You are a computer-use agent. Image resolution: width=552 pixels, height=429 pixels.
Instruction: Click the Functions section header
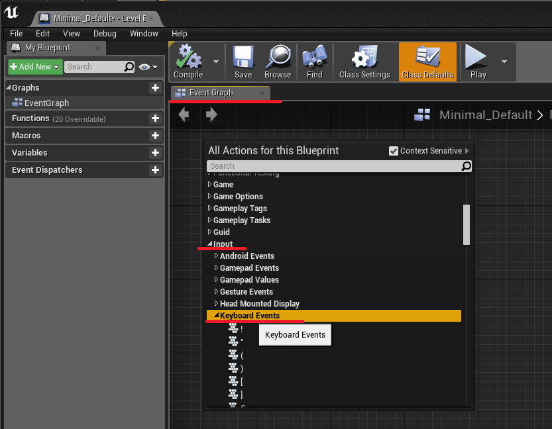85,119
